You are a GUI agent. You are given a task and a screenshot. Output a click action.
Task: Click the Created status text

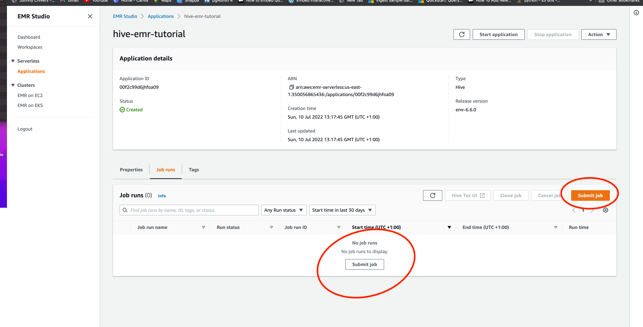click(134, 110)
